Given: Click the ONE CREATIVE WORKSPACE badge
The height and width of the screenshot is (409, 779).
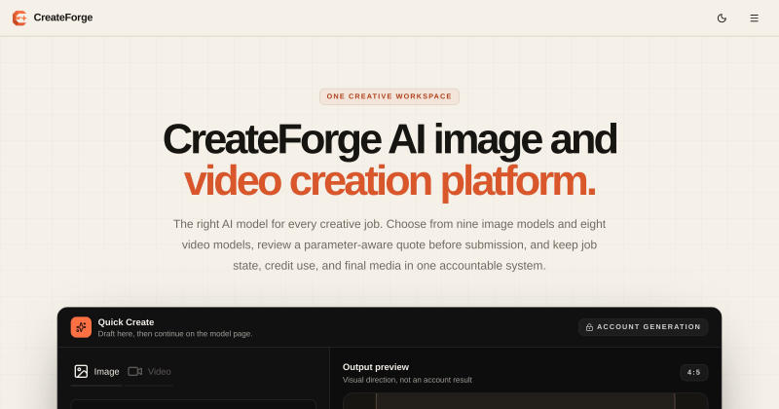Looking at the screenshot, I should (389, 96).
